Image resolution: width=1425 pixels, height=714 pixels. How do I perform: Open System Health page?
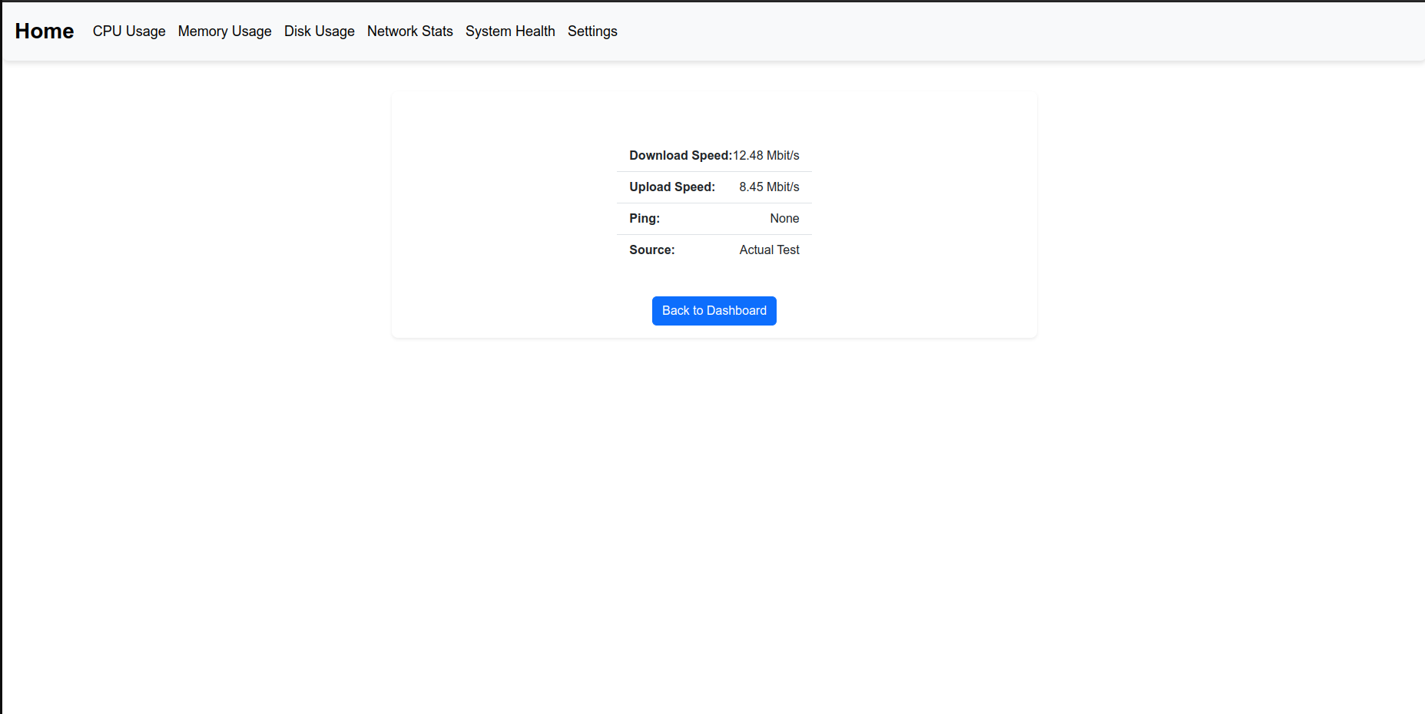tap(510, 31)
